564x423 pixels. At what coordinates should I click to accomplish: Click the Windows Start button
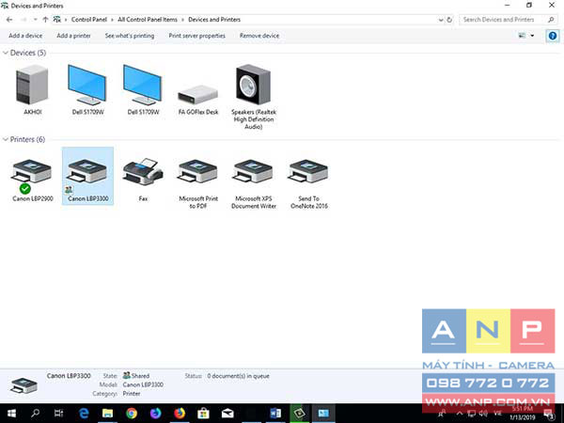tap(11, 414)
